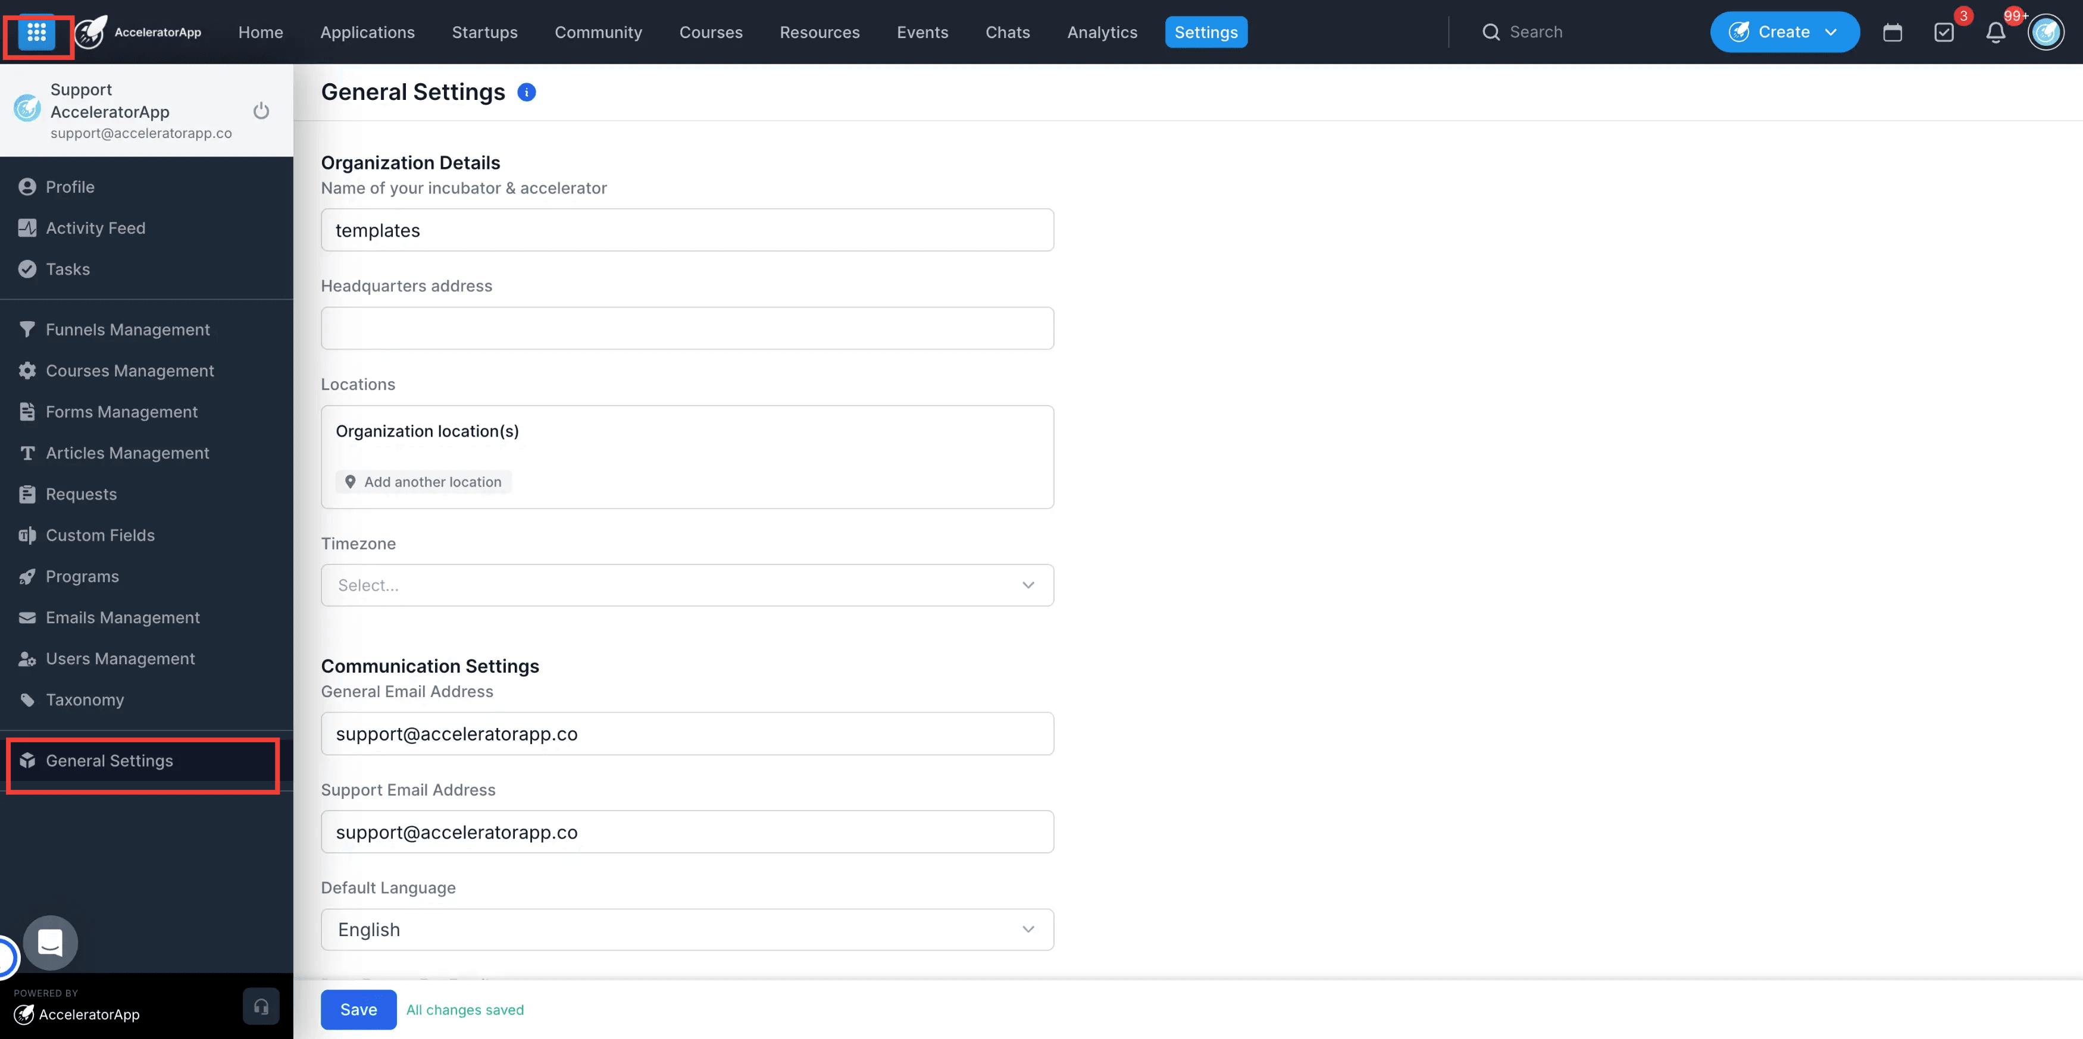Image resolution: width=2083 pixels, height=1039 pixels.
Task: Open the Timezone select dropdown
Action: pos(687,585)
